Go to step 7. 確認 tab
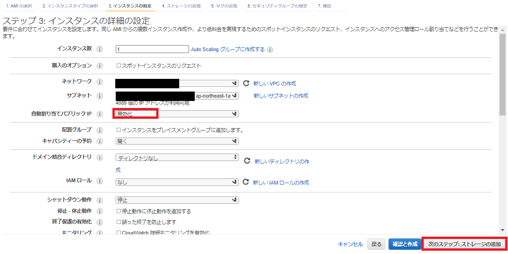 click(x=324, y=6)
